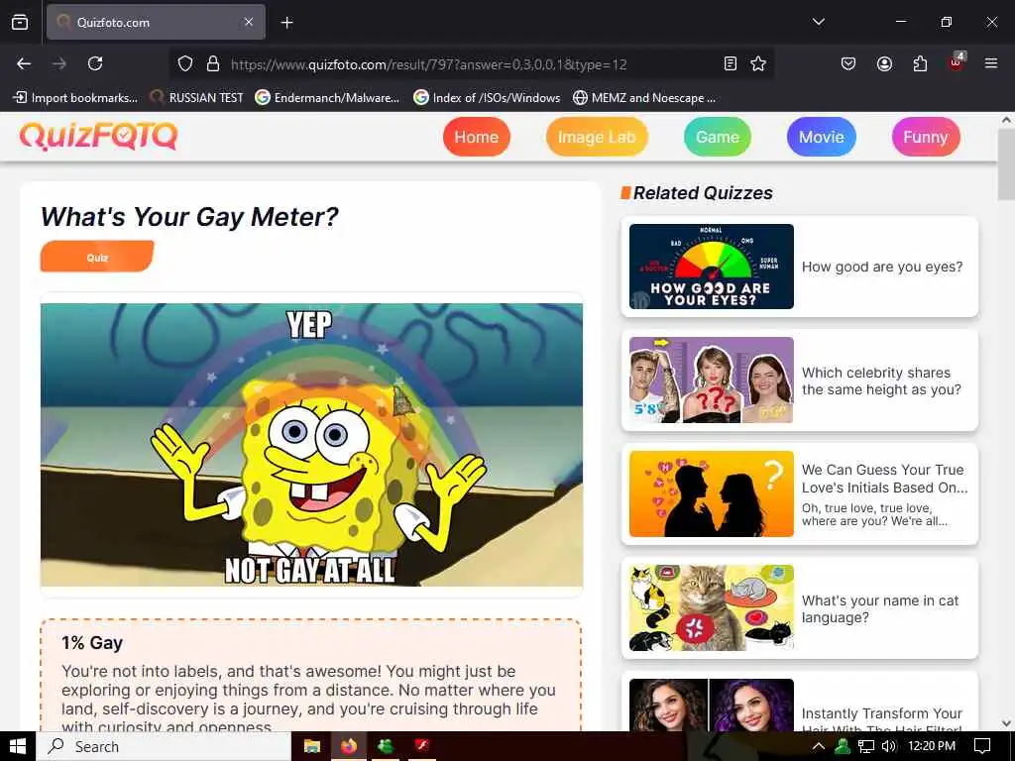Open Import bookmarks toolbar item
Viewport: 1015px width, 761px height.
75,98
